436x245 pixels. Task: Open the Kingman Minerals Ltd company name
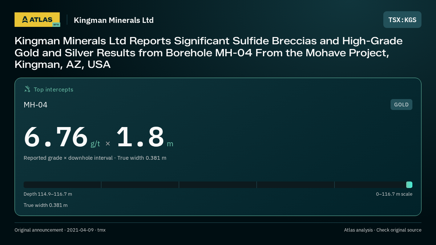(x=114, y=20)
